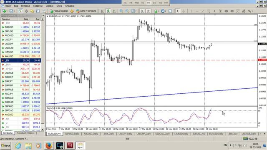Select XAUUSD row in Market Watch
Image resolution: width=267 pixels, height=150 pixels.
21,56
